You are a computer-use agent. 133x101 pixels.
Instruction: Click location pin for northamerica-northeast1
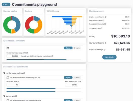tap(4, 73)
